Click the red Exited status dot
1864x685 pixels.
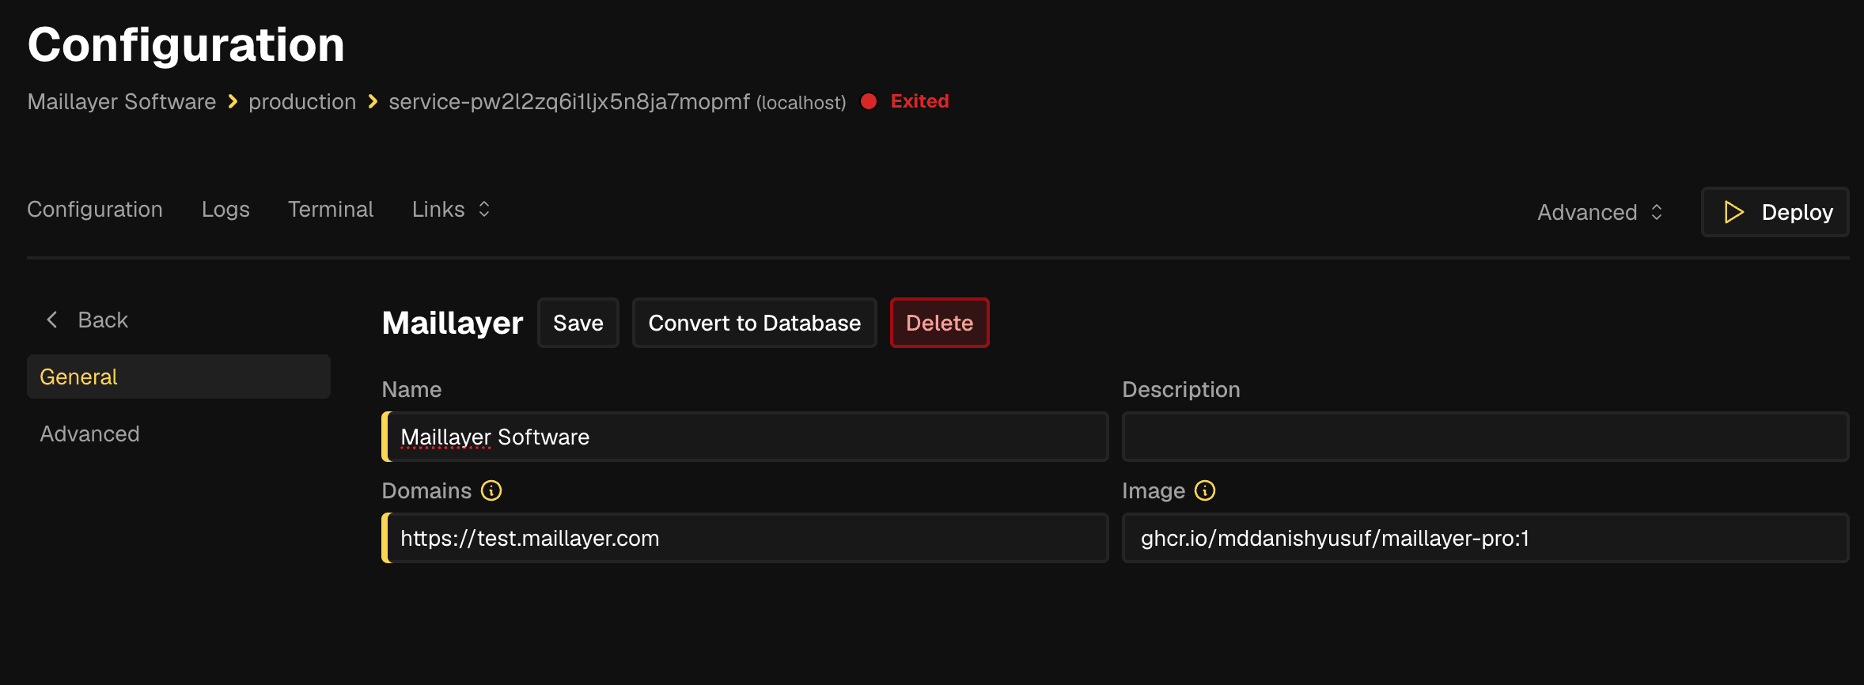click(x=869, y=101)
